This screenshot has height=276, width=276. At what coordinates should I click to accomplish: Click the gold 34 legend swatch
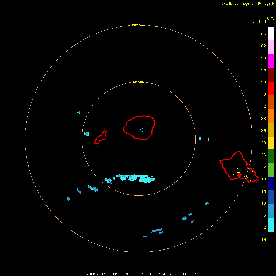pyautogui.click(x=271, y=130)
